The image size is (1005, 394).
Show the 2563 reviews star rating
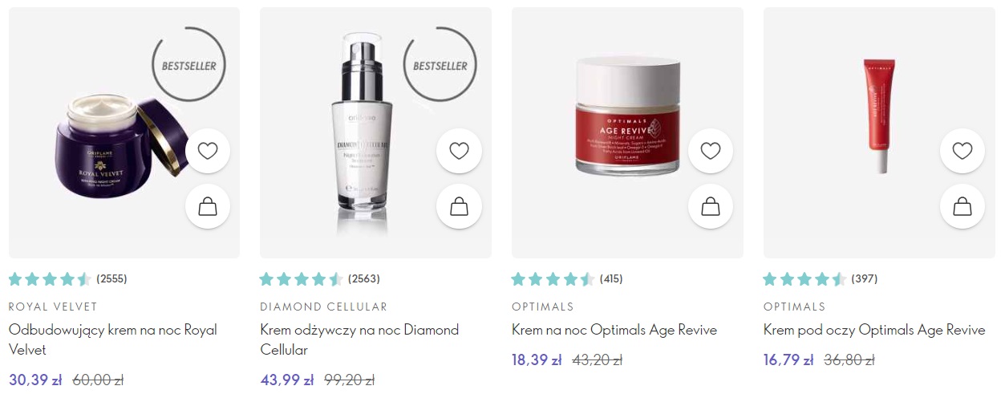coord(320,279)
